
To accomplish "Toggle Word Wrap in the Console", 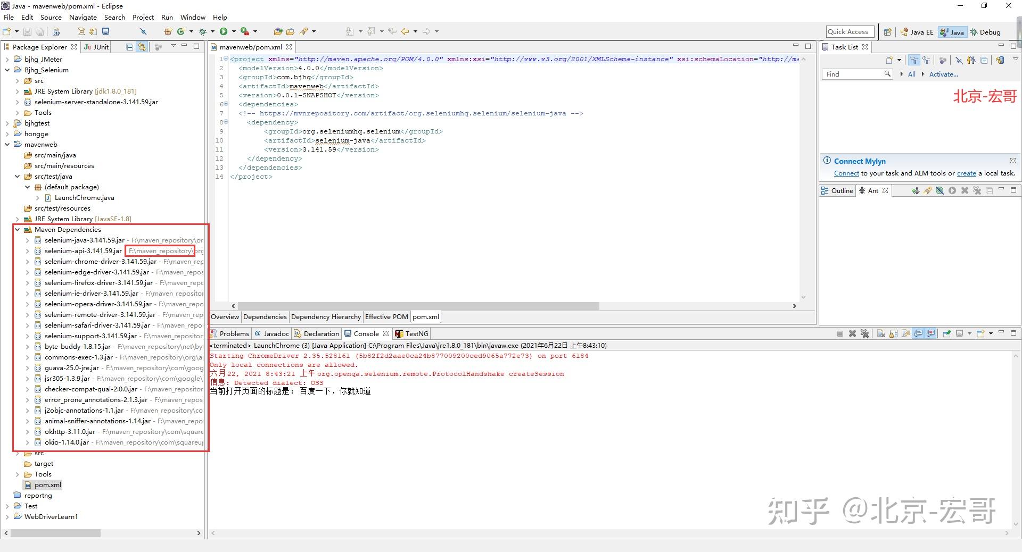I will (905, 333).
